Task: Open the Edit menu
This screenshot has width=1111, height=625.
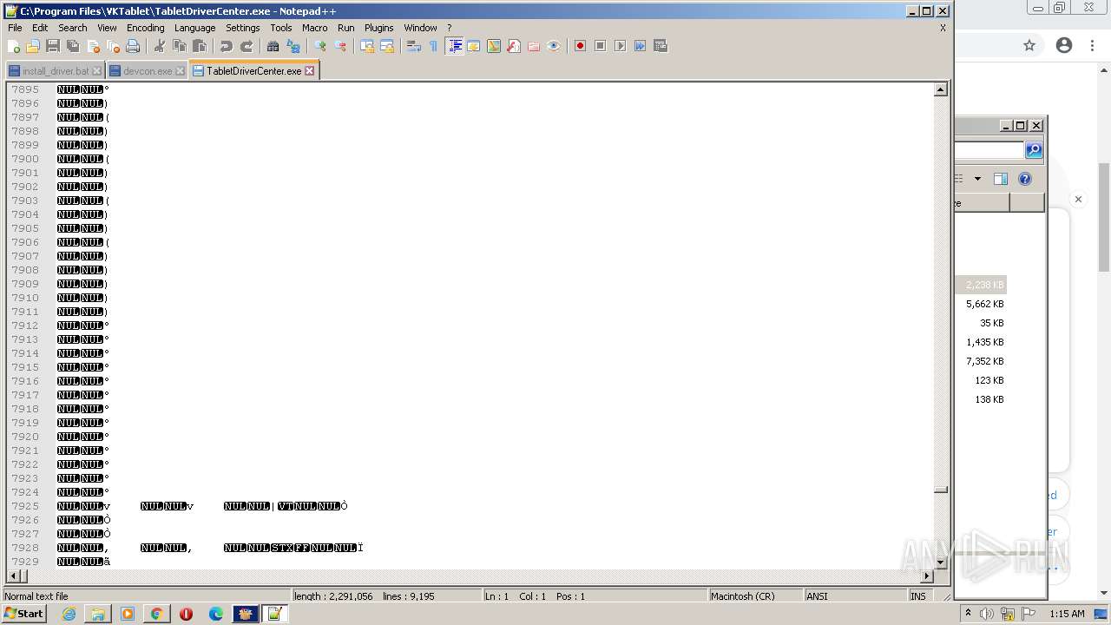Action: point(40,28)
